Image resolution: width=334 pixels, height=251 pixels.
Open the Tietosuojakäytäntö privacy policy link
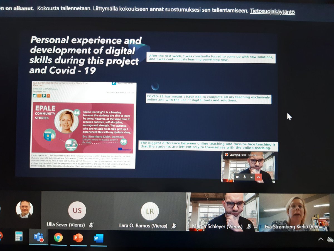tap(272, 11)
